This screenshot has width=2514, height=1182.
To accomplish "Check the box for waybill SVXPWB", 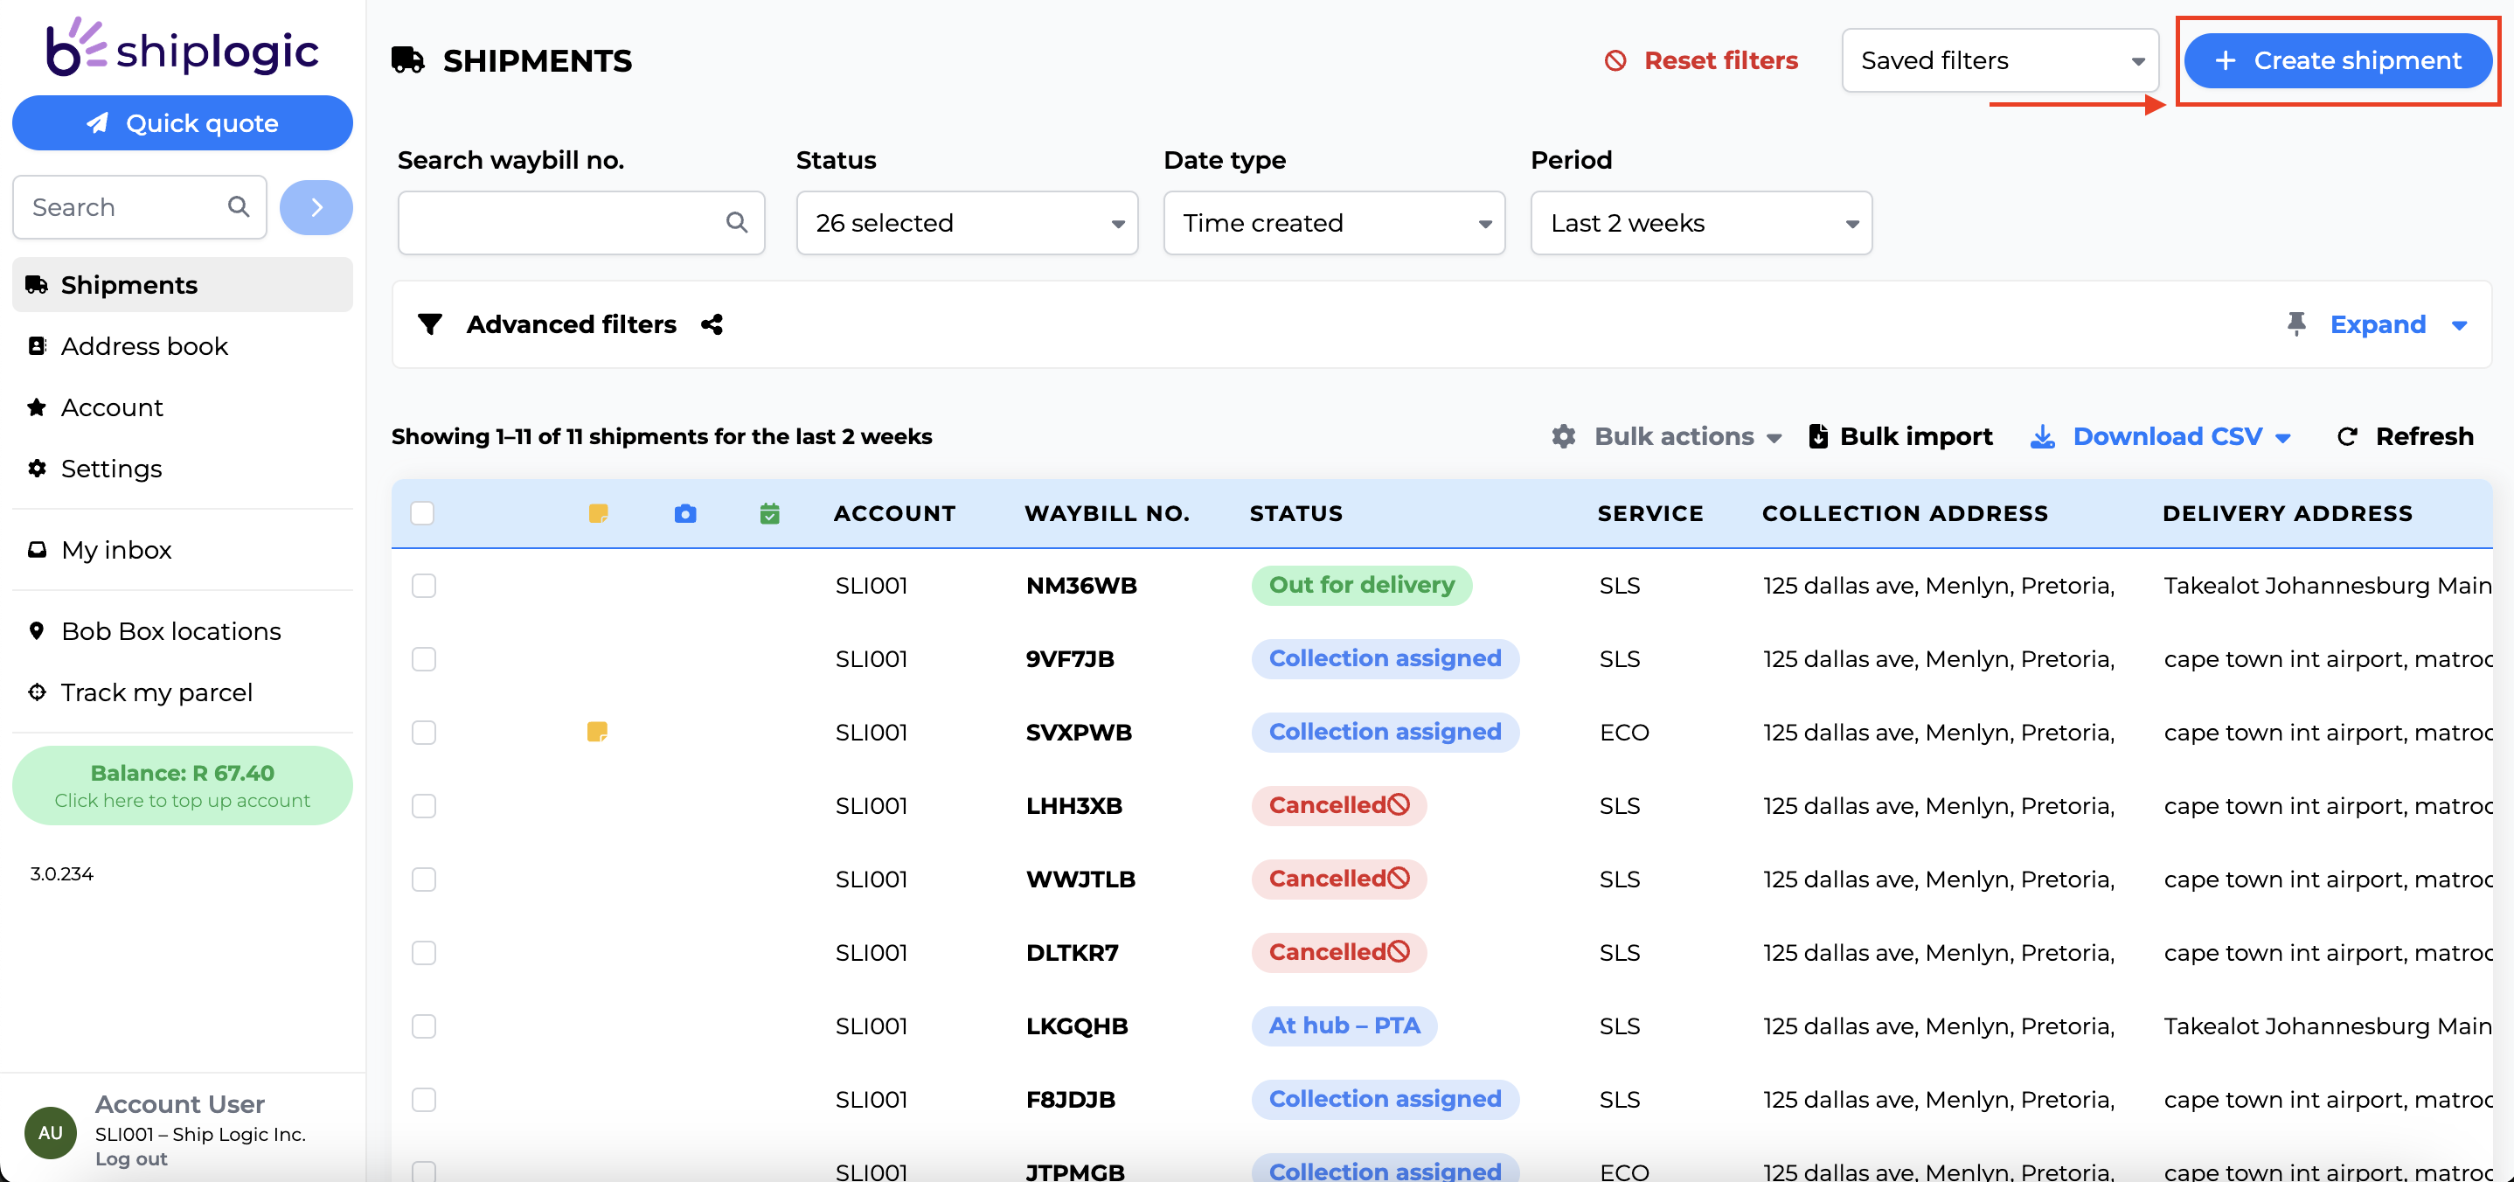I will pos(424,732).
